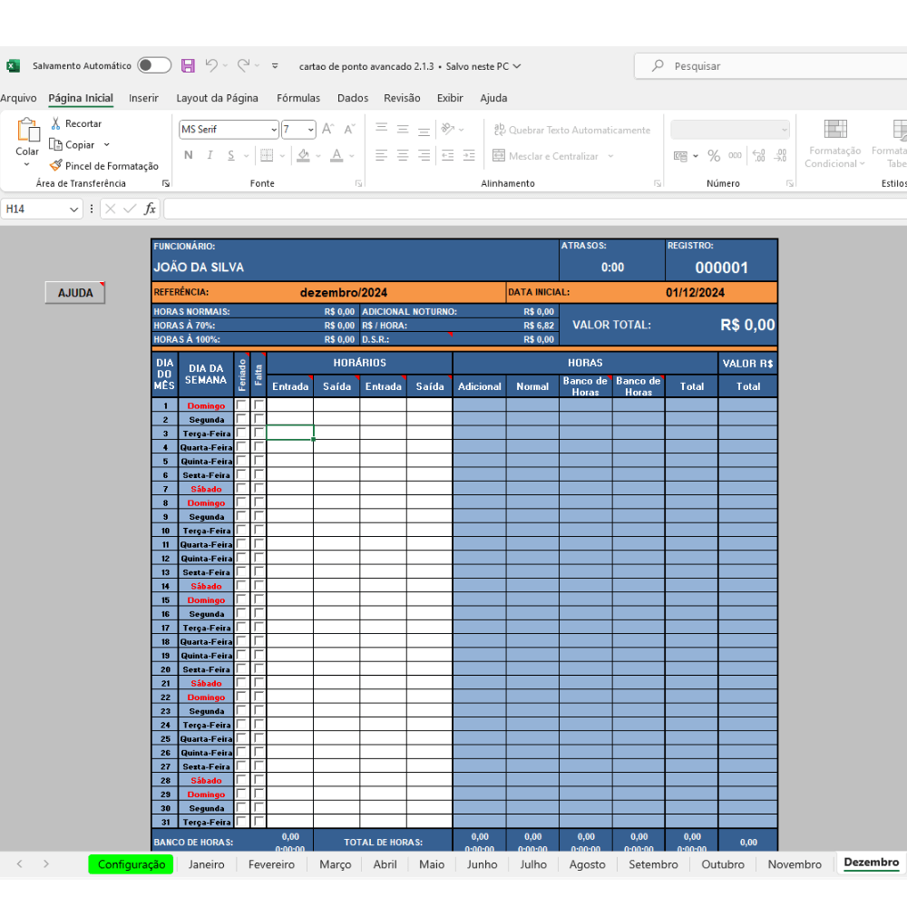Viewport: 907px width, 907px height.
Task: Click thousands separator 000 icon
Action: point(736,156)
